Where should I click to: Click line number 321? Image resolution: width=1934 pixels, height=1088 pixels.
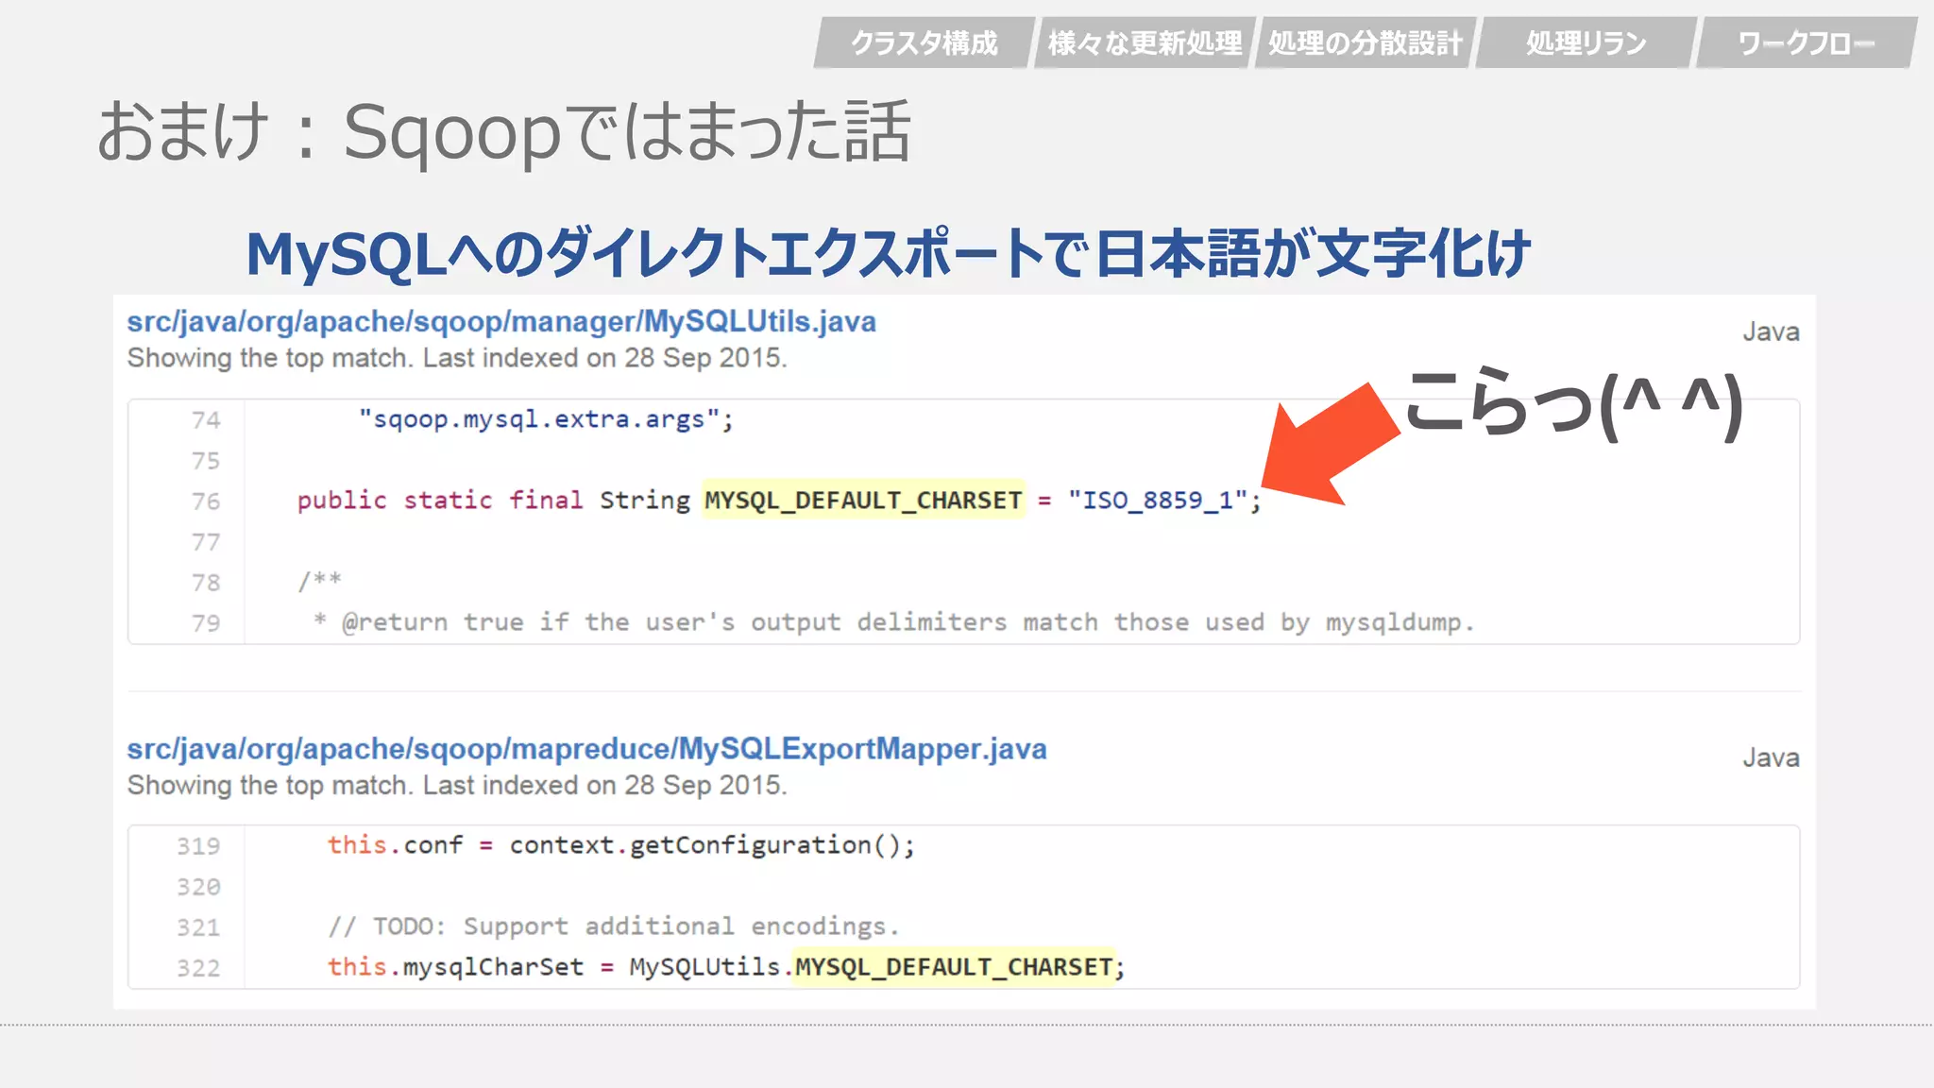pos(198,927)
